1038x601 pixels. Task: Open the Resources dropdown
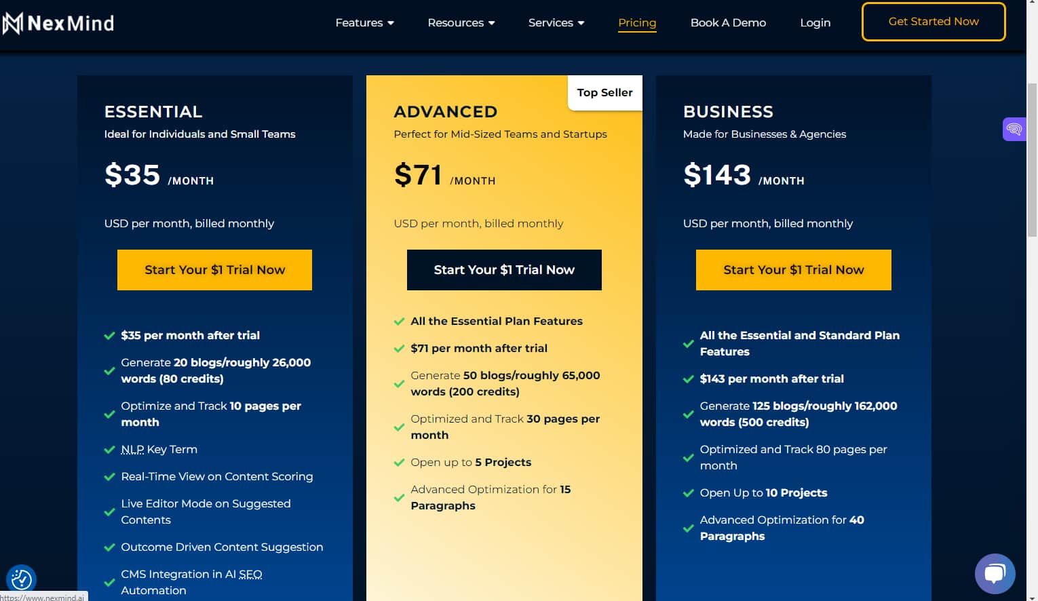[x=461, y=22]
